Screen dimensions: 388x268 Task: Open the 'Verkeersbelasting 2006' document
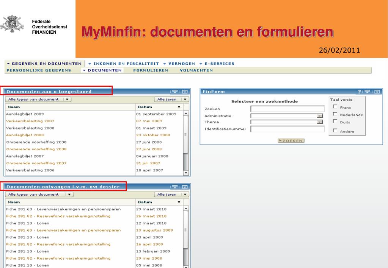point(30,170)
